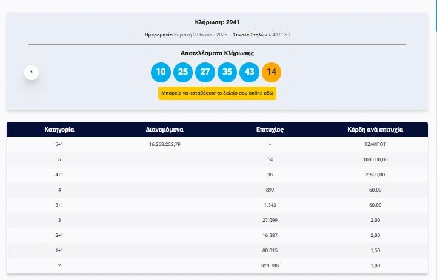The image size is (437, 280).
Task: Click the Κατηγορία column header
Action: [59, 130]
